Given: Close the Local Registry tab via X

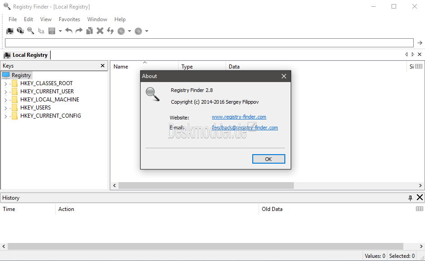Looking at the screenshot, I should [420, 54].
